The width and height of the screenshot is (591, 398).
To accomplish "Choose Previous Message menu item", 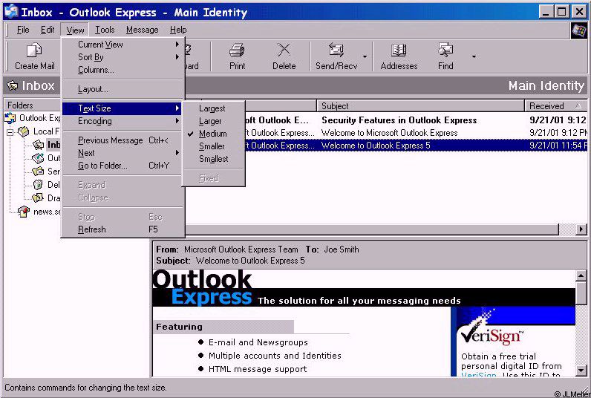I will click(123, 140).
